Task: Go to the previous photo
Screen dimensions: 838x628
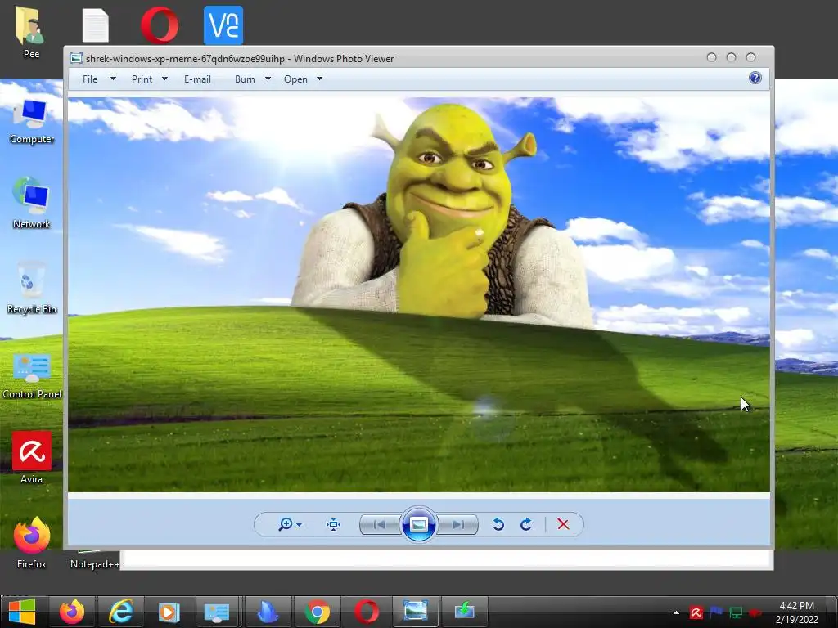Action: click(x=380, y=524)
